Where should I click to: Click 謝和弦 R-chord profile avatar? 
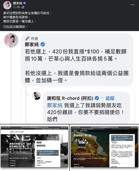coord(37,96)
